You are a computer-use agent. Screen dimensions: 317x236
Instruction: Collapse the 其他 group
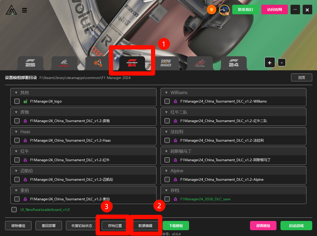pyautogui.click(x=16, y=93)
